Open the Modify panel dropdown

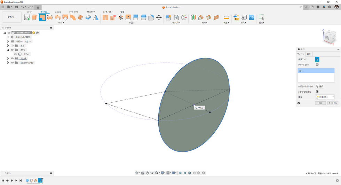132,23
